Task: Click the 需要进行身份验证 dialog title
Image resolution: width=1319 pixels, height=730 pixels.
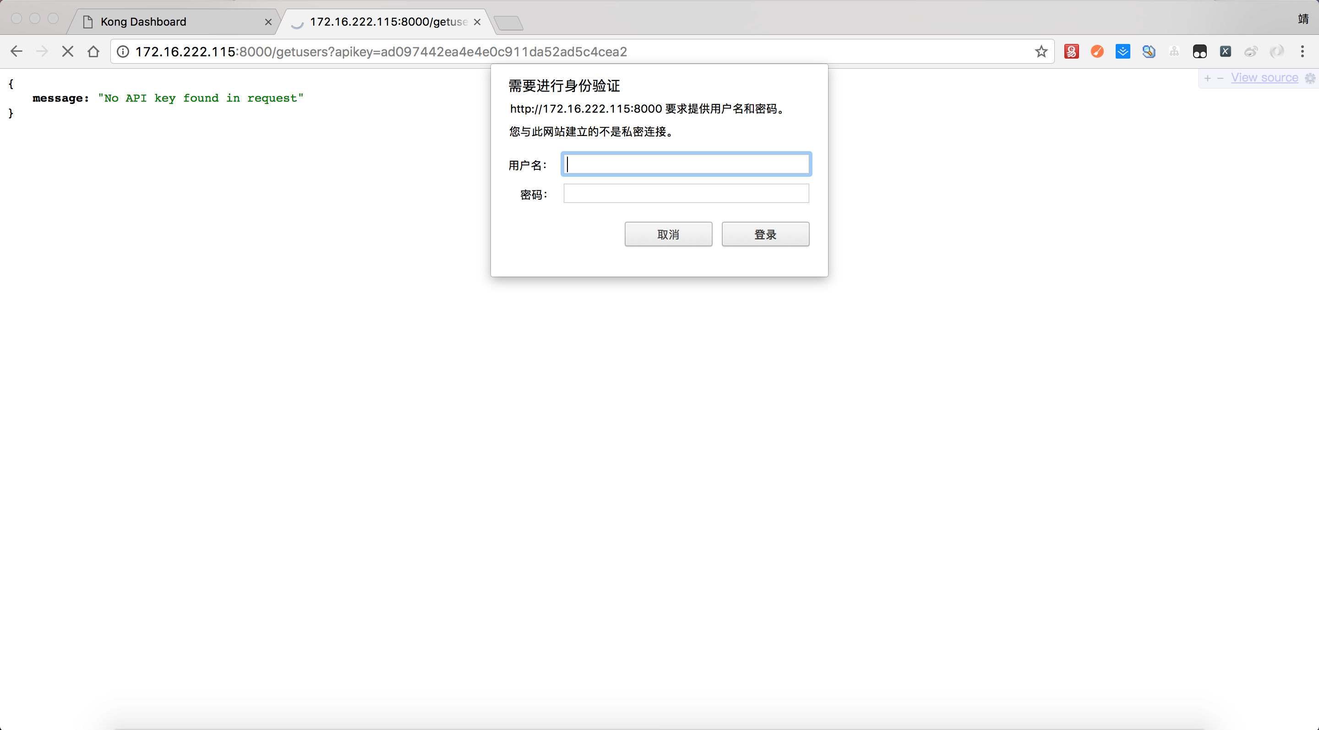Action: tap(564, 86)
